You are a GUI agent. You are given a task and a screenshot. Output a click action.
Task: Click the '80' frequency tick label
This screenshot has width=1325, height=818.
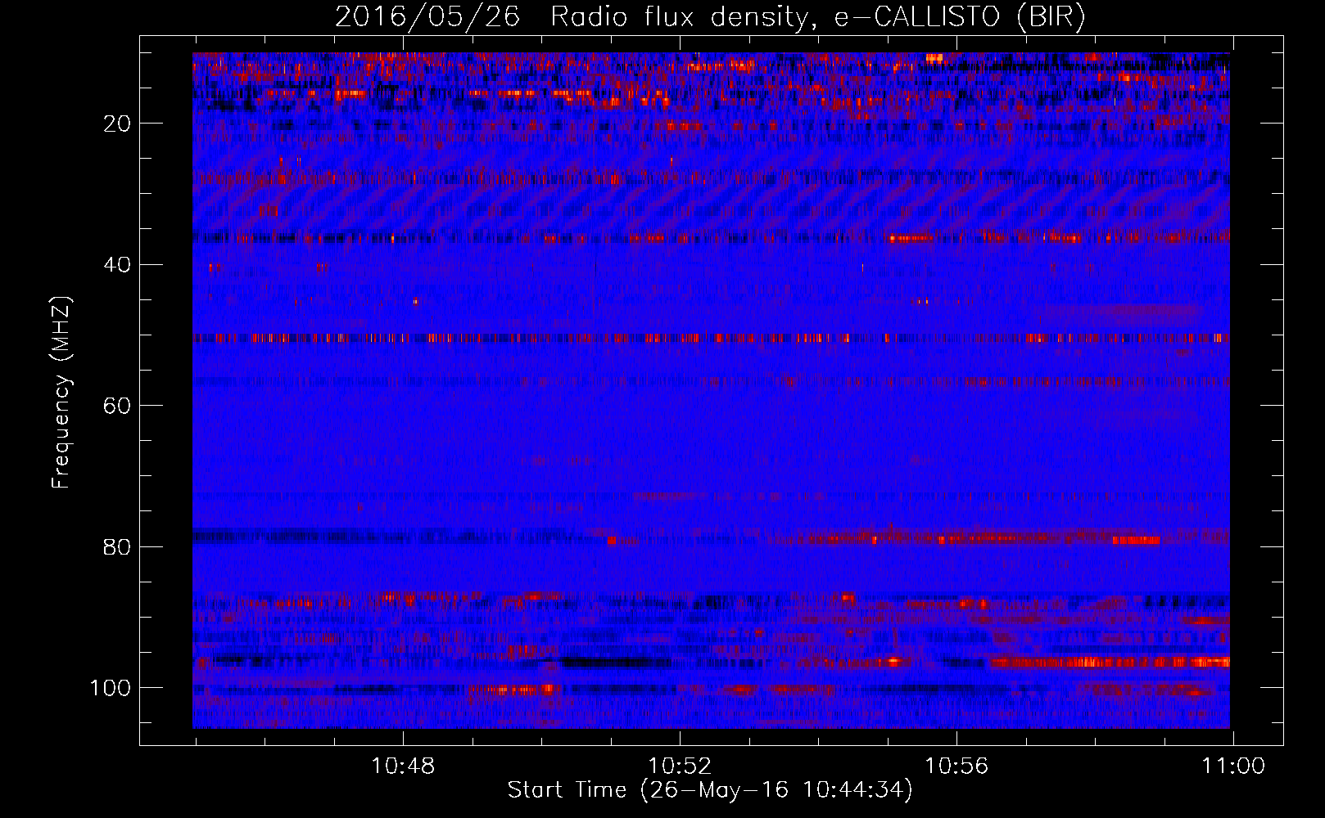(118, 546)
